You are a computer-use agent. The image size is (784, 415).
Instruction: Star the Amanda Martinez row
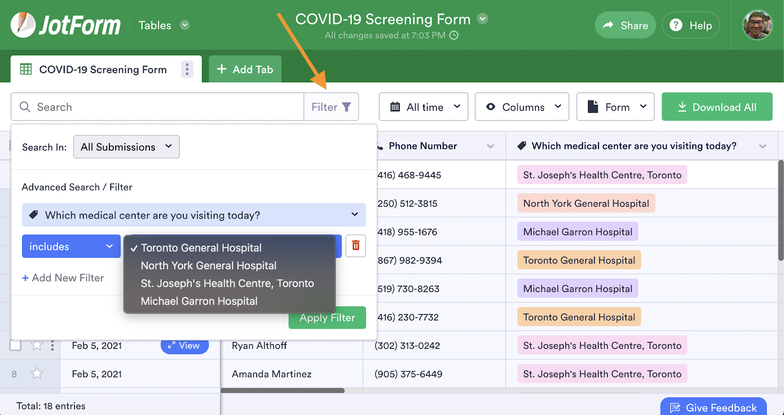point(37,374)
